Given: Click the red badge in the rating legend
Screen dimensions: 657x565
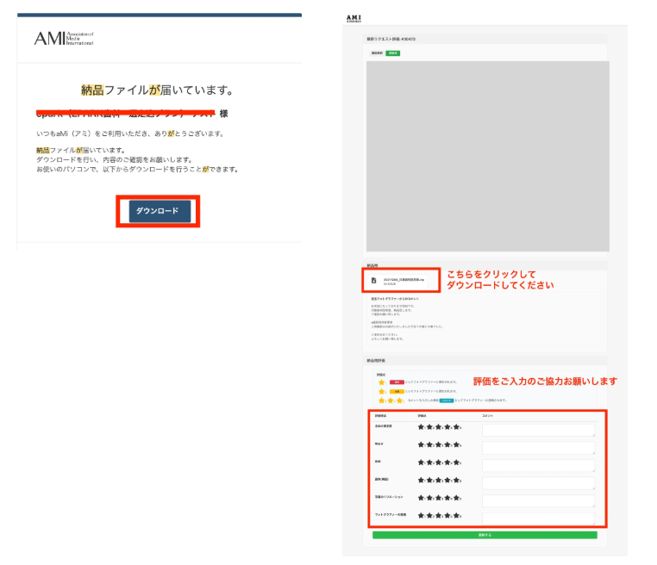Looking at the screenshot, I should pyautogui.click(x=397, y=382).
